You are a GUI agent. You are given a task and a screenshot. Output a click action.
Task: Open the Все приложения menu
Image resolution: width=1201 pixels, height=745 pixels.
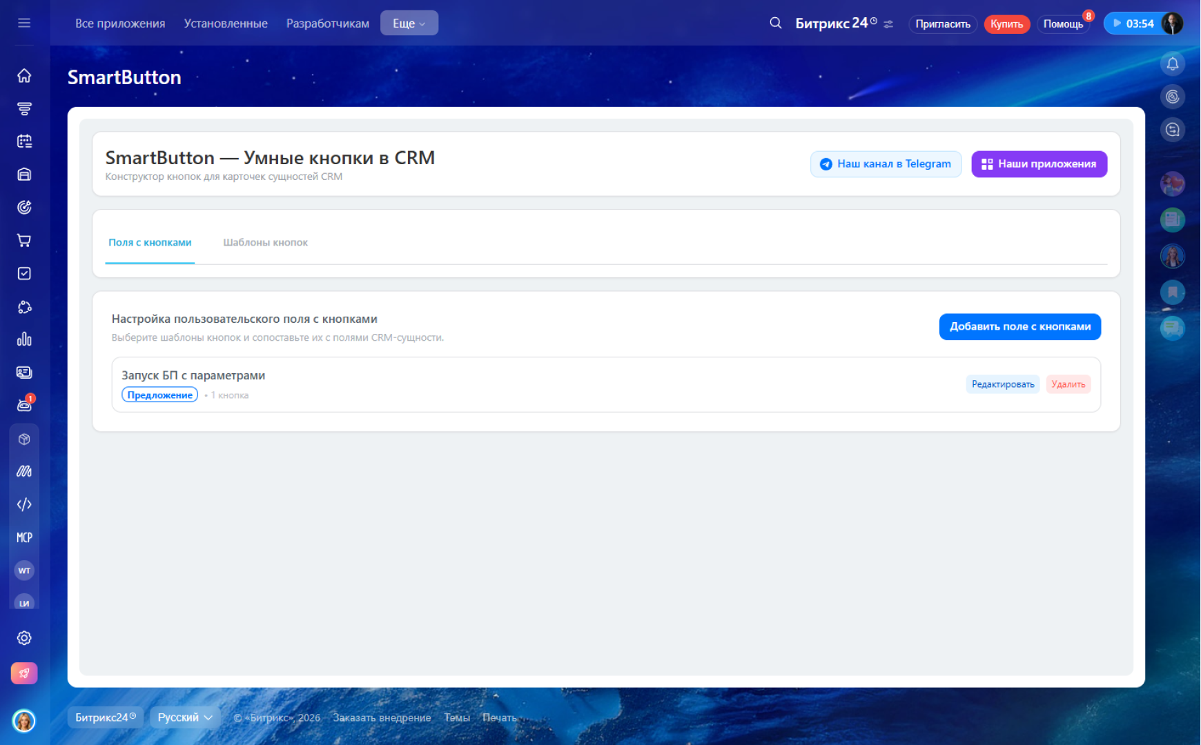click(120, 23)
